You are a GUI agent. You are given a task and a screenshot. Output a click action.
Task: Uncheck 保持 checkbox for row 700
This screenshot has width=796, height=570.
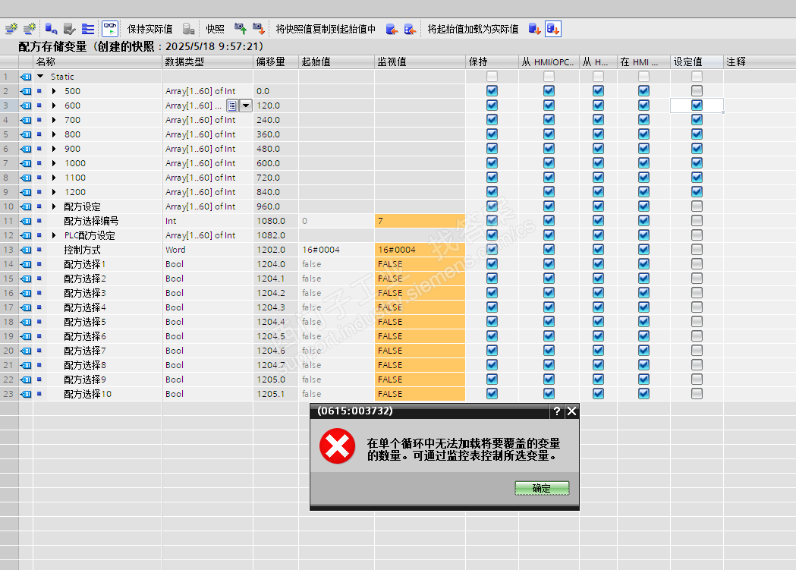point(492,120)
